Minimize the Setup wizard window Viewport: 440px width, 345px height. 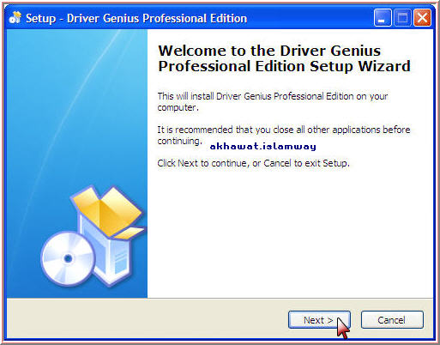(383, 18)
